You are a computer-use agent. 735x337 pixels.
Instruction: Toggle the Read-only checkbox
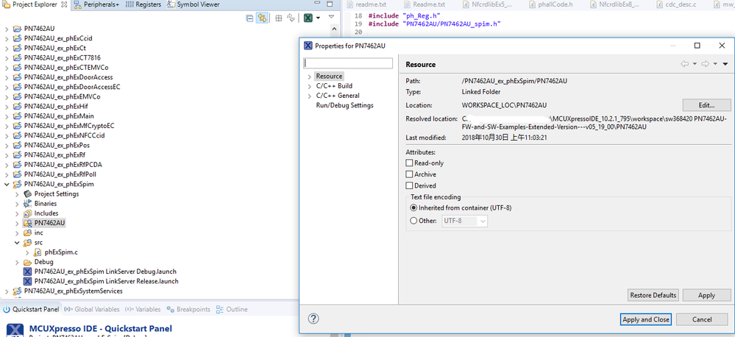410,163
